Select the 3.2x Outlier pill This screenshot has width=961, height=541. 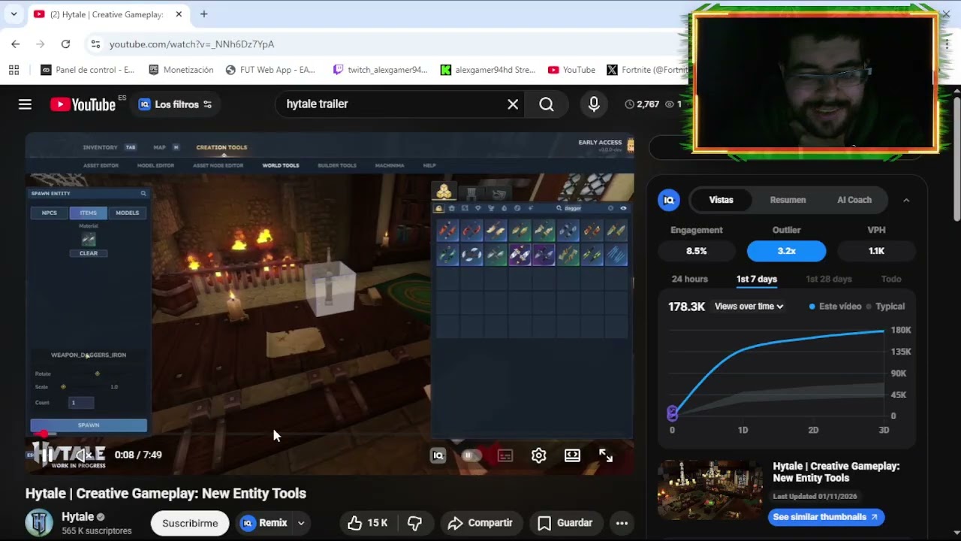click(x=786, y=251)
